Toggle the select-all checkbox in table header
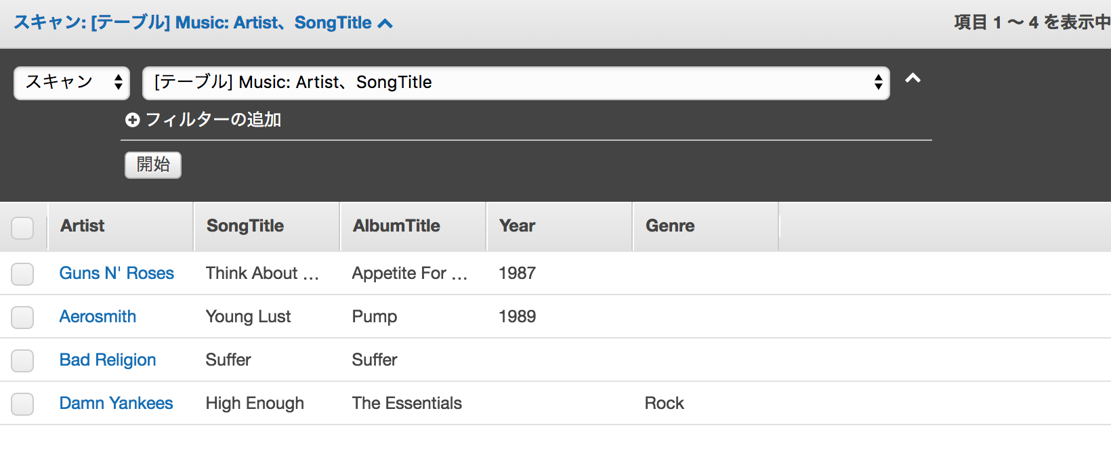Image resolution: width=1111 pixels, height=455 pixels. [x=22, y=228]
